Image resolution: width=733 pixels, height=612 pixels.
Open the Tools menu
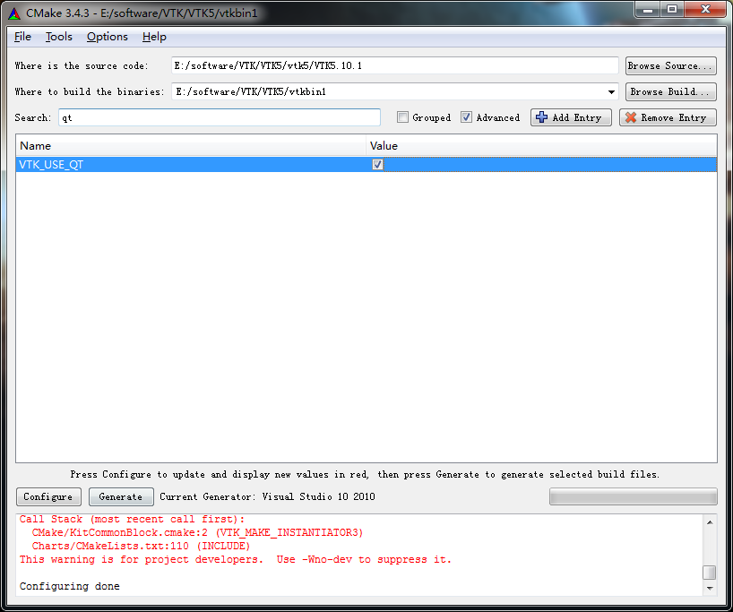(x=59, y=37)
